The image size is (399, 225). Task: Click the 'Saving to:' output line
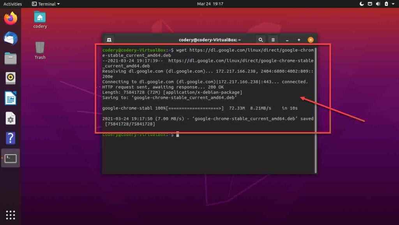coord(169,98)
